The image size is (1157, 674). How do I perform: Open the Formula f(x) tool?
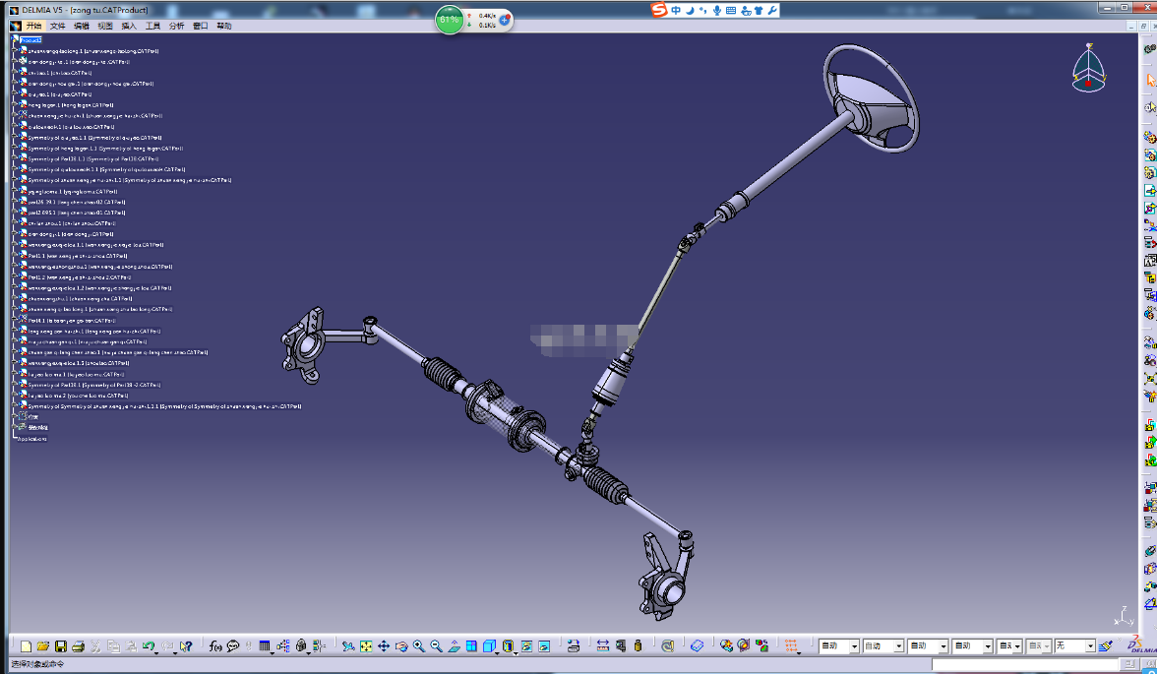click(215, 645)
